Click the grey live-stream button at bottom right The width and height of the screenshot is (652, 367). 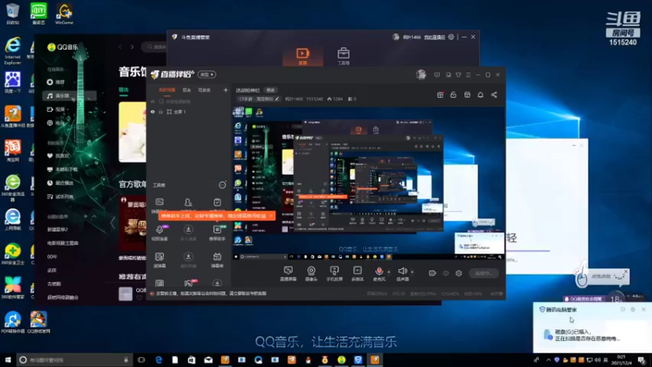pos(483,273)
